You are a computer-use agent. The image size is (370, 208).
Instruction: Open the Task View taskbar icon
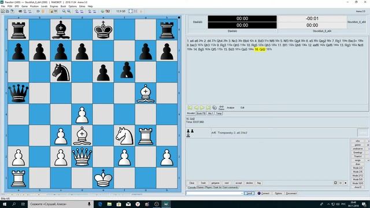pos(23,204)
